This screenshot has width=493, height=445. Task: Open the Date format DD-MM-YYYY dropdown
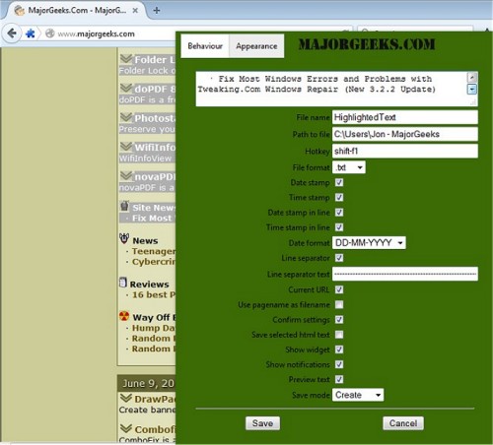pyautogui.click(x=369, y=243)
